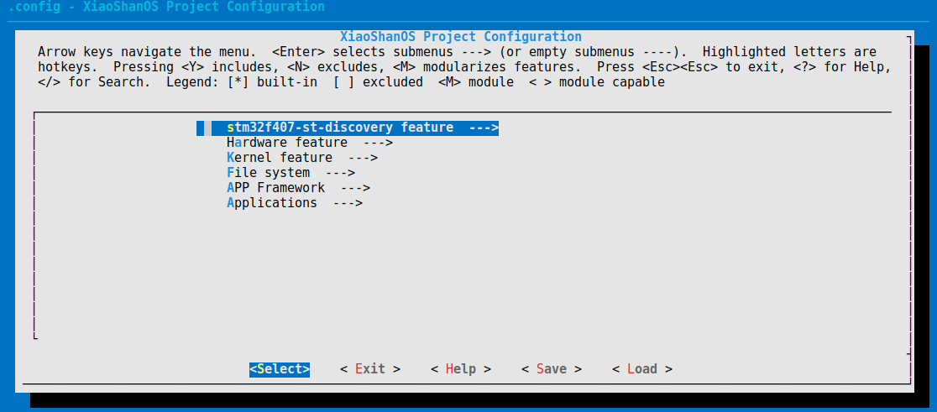Image resolution: width=937 pixels, height=412 pixels.
Task: Click the Load button
Action: point(642,369)
